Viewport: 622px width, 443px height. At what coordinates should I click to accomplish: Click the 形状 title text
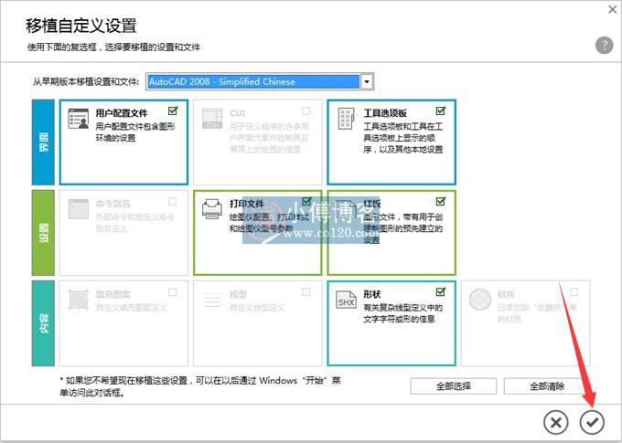[x=372, y=294]
